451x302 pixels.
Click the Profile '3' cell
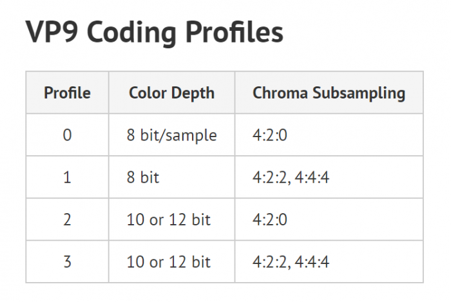tap(67, 261)
